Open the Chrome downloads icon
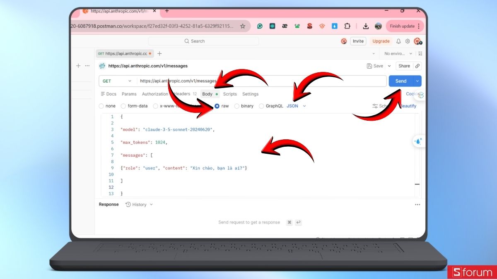Viewport: 497px width, 279px height. pyautogui.click(x=366, y=26)
